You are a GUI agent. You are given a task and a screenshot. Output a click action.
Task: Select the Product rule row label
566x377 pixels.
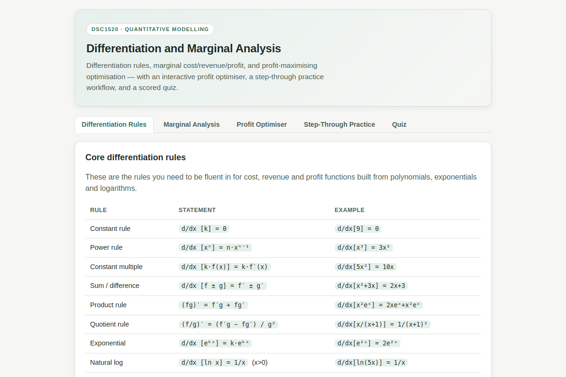coord(108,305)
